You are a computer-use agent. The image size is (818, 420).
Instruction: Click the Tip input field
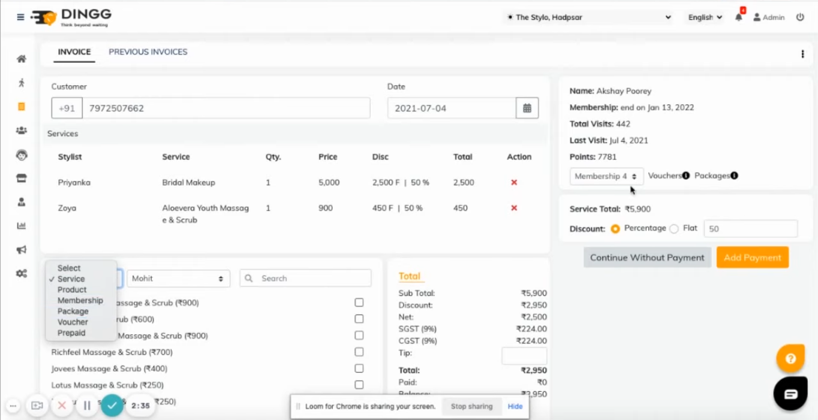524,355
